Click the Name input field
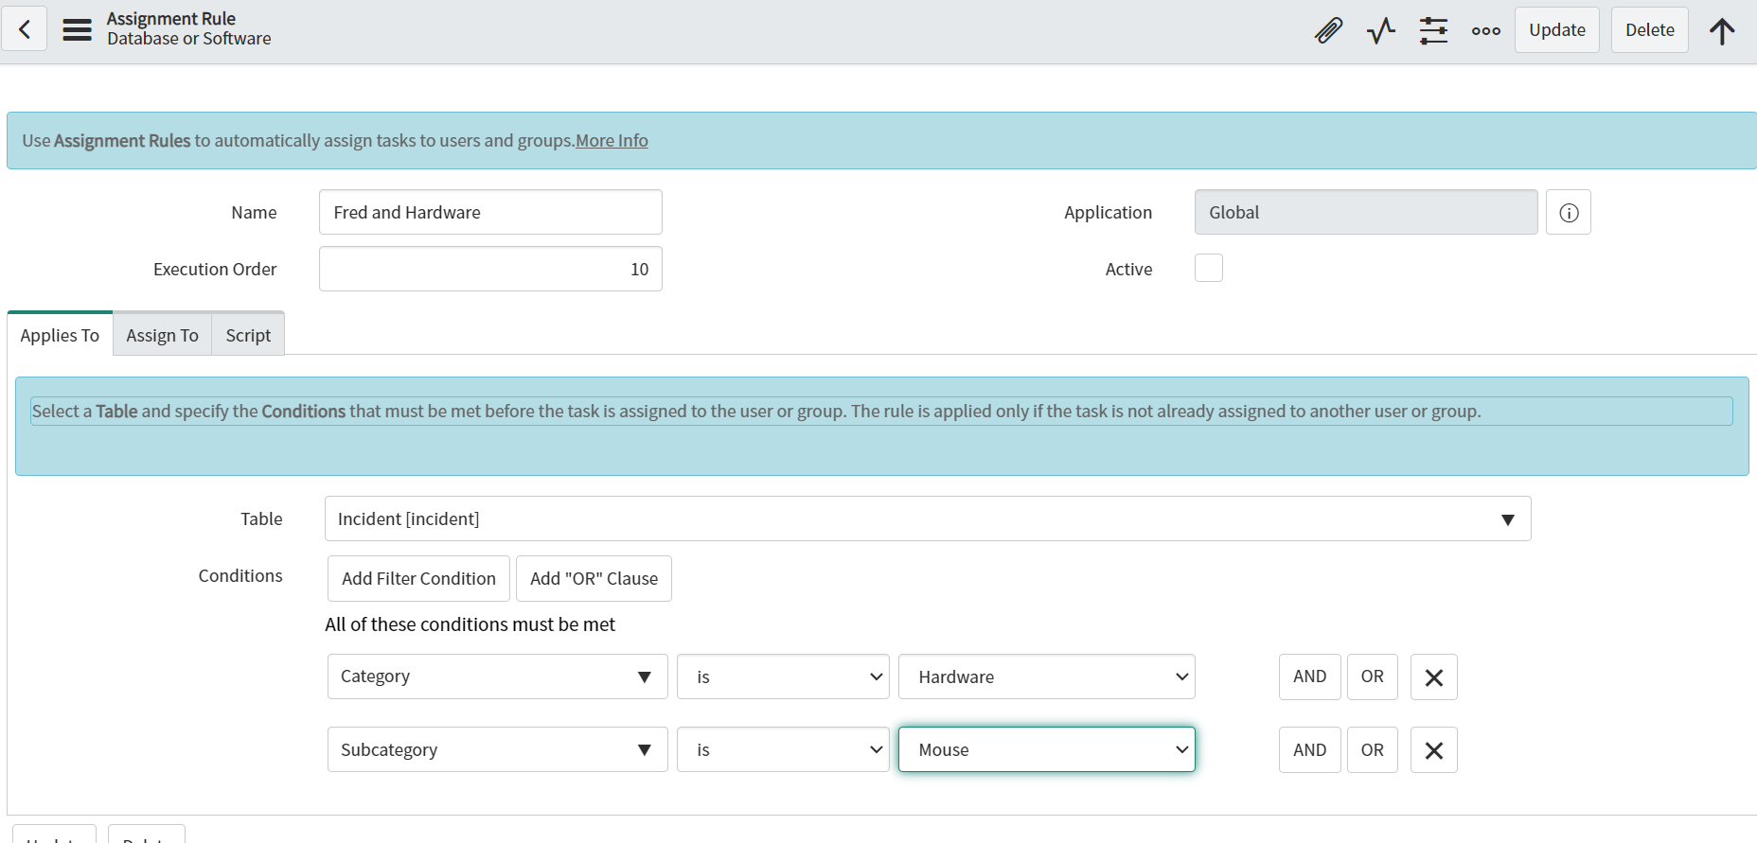 coord(490,212)
